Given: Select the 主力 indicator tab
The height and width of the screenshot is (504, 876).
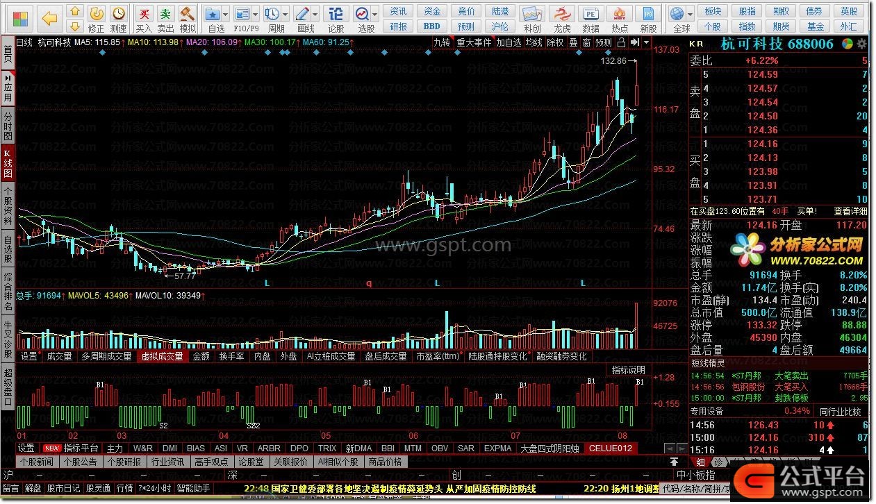Looking at the screenshot, I should coord(115,448).
